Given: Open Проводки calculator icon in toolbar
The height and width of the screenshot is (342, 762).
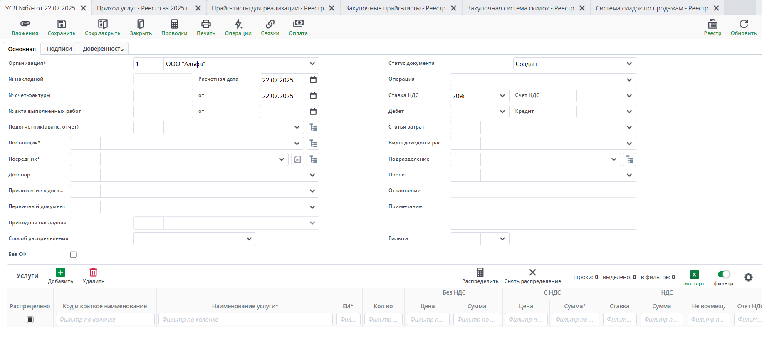Looking at the screenshot, I should click(174, 24).
